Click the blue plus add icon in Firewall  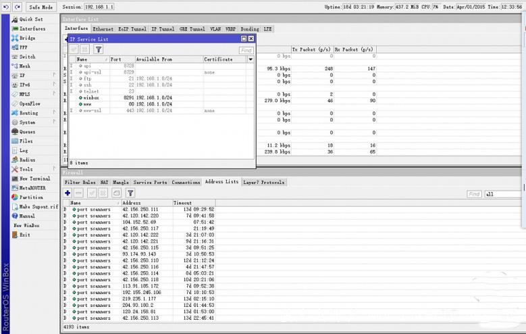coord(68,193)
